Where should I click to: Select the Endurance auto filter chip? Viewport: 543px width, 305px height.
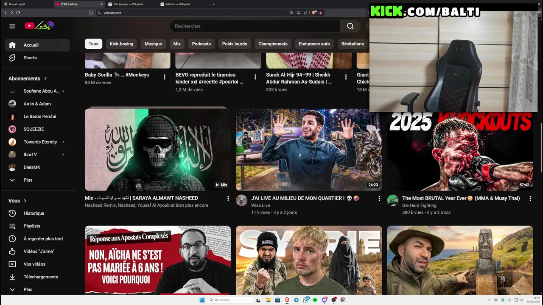[314, 44]
